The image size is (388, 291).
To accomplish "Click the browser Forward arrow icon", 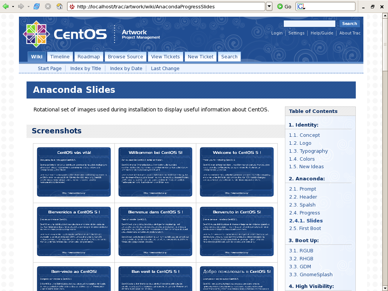I will pyautogui.click(x=21, y=6).
